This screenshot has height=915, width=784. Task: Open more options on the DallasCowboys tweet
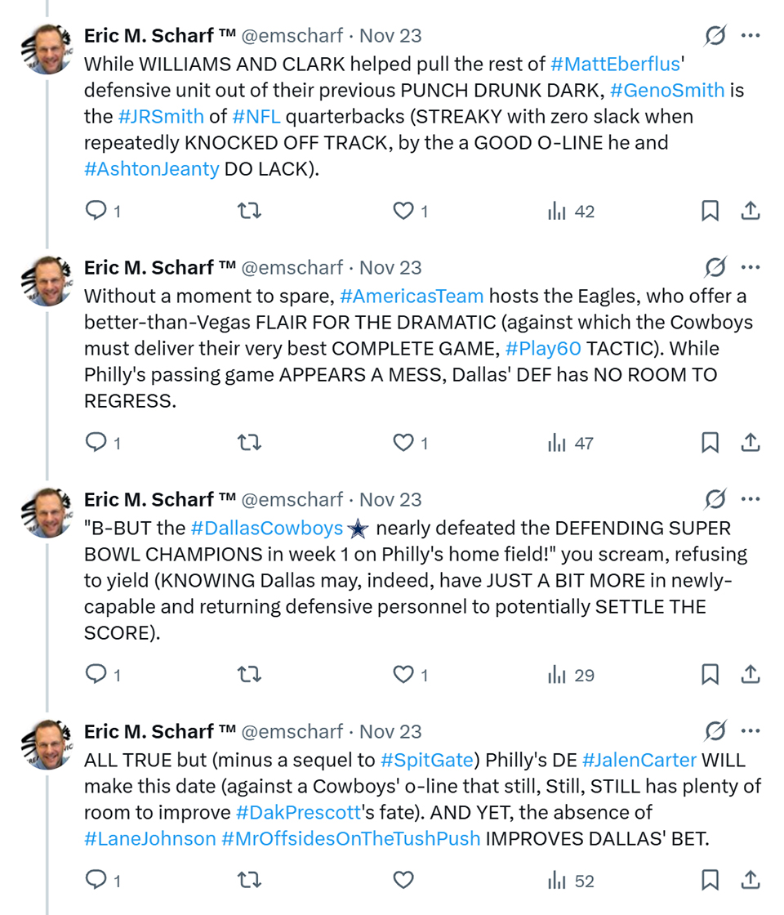(751, 499)
